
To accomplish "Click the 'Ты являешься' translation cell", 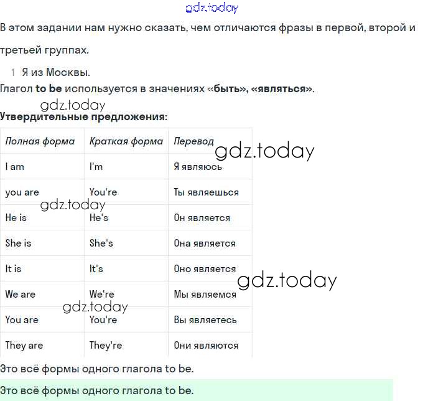I will (x=206, y=192).
